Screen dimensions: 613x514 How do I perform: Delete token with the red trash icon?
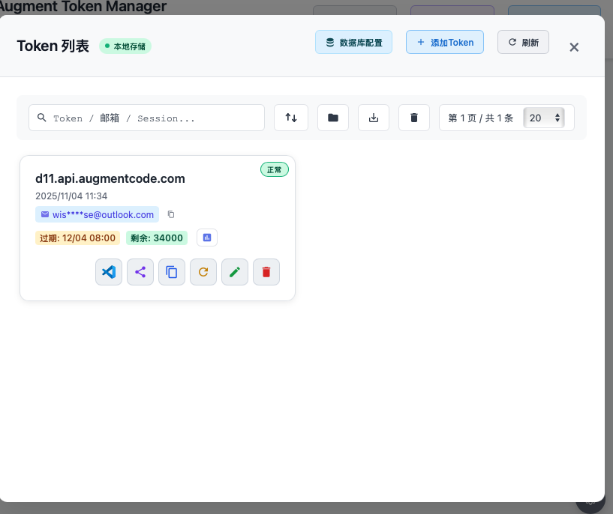click(266, 272)
